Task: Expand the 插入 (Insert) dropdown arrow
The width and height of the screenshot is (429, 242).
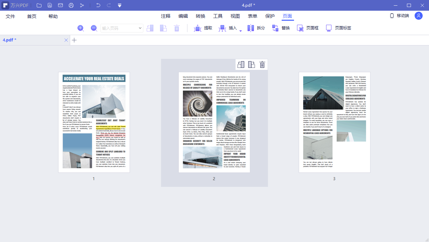Action: pyautogui.click(x=241, y=31)
